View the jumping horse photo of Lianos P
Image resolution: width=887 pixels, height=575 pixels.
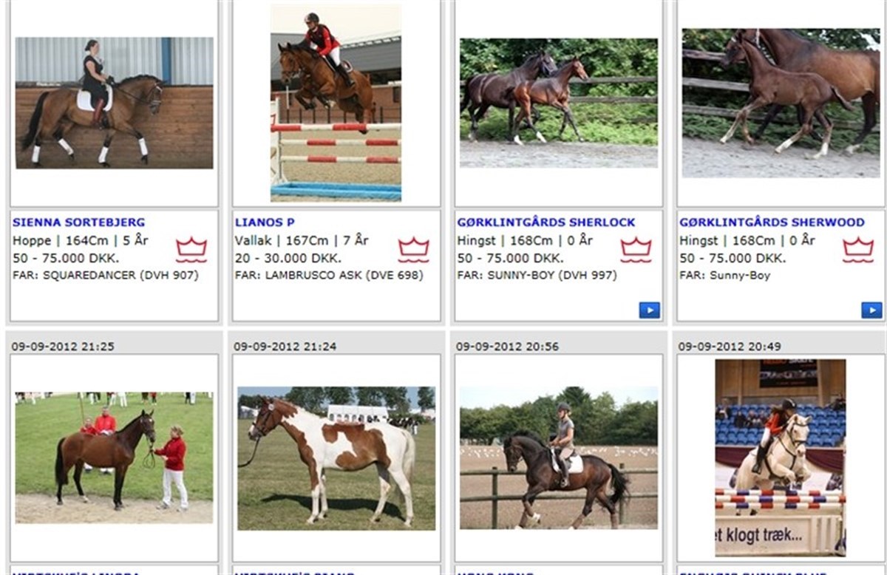tap(336, 102)
